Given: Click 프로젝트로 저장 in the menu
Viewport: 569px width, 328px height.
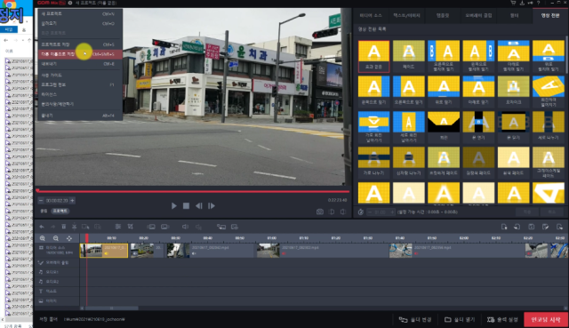Looking at the screenshot, I should 80,44.
